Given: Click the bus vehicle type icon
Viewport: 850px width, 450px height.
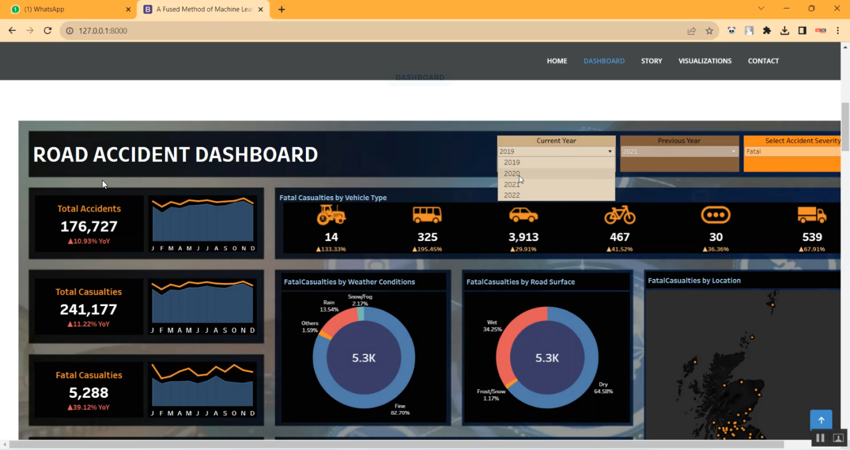Looking at the screenshot, I should pyautogui.click(x=427, y=215).
